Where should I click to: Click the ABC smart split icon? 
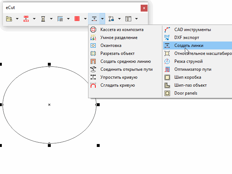93,38
